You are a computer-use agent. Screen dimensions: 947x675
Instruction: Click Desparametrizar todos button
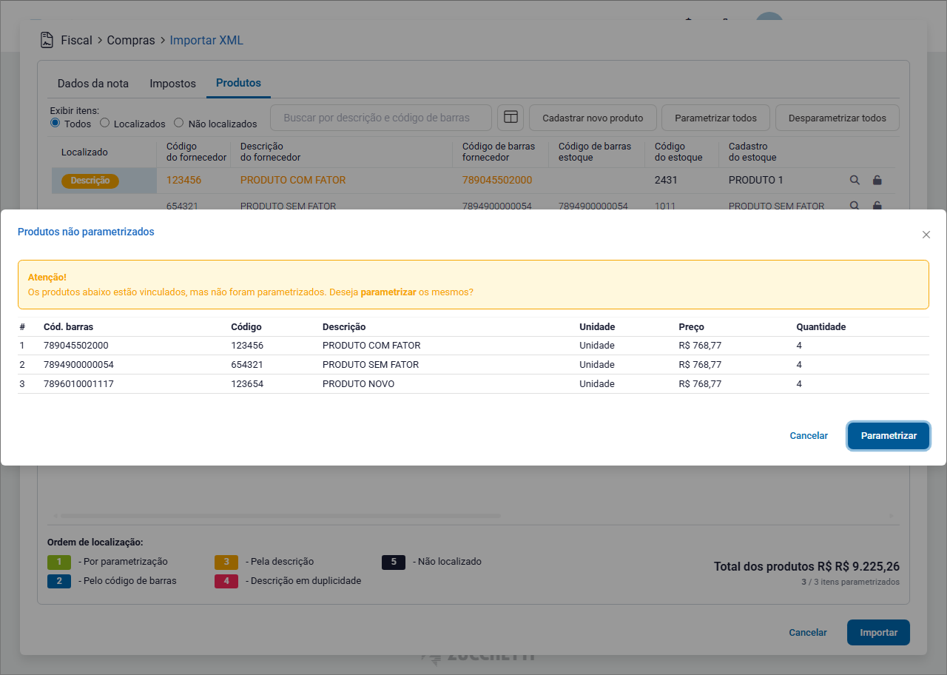[837, 118]
